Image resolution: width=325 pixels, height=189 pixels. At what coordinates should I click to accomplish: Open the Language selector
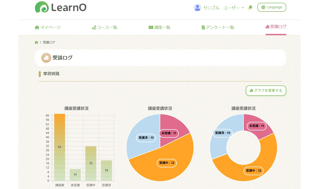pyautogui.click(x=272, y=7)
